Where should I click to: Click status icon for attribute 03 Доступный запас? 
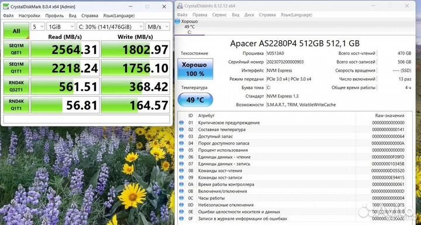[181, 136]
